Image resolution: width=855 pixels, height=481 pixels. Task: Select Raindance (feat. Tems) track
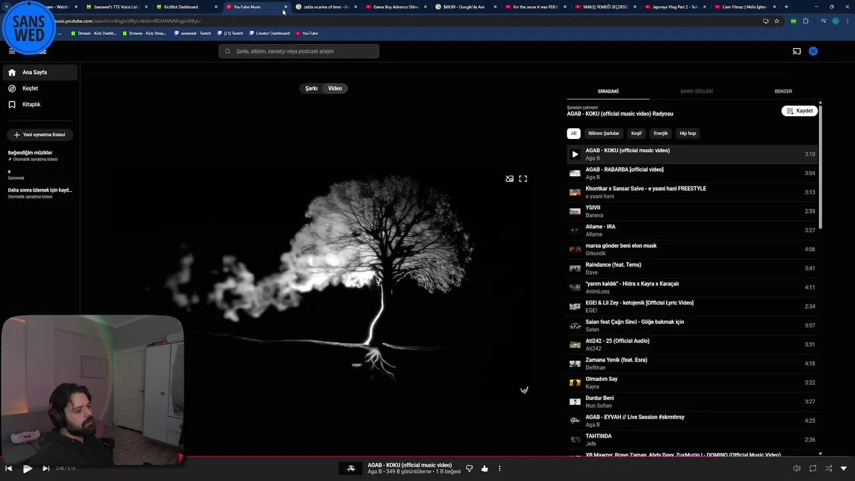coord(692,269)
